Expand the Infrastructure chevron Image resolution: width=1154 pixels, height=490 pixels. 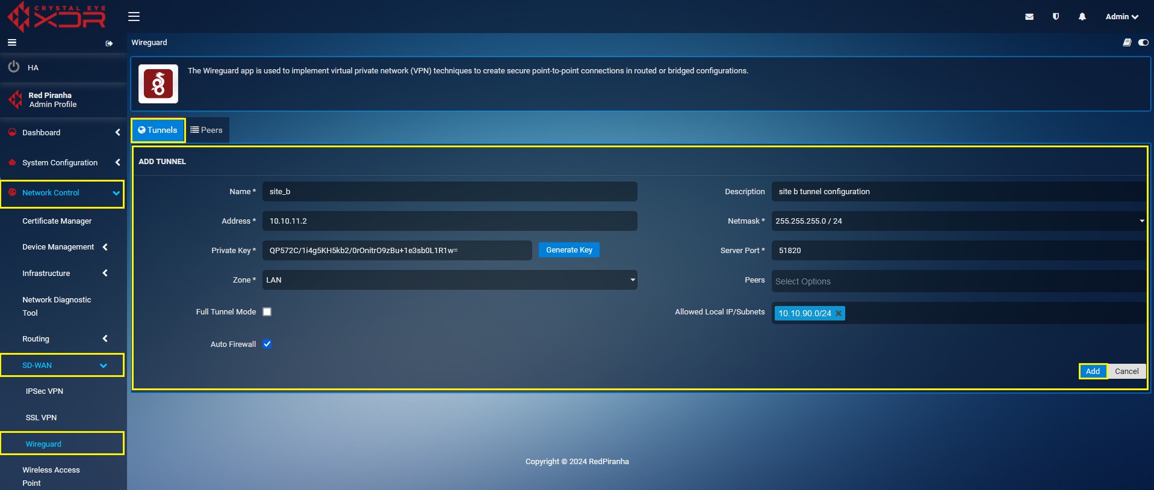[x=105, y=273]
